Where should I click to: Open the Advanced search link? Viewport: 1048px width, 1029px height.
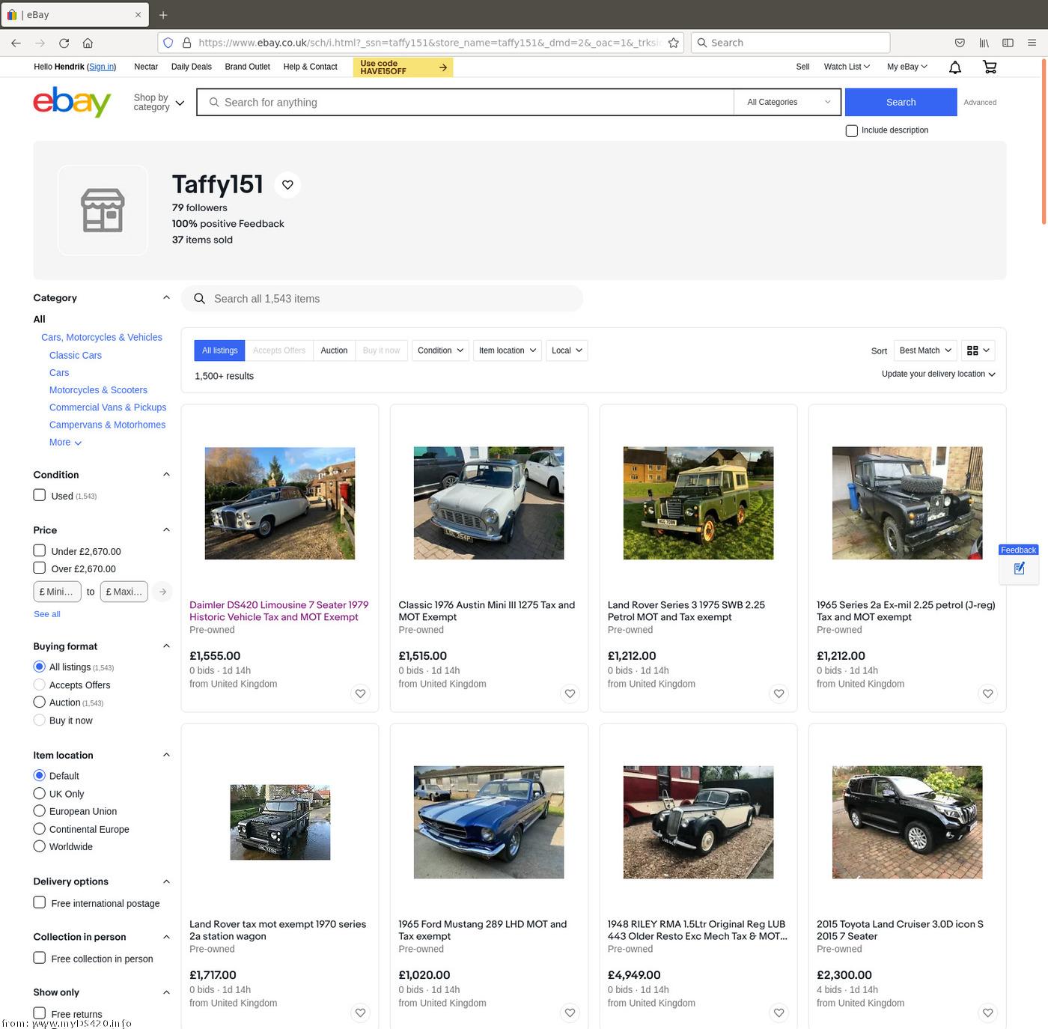(x=980, y=103)
